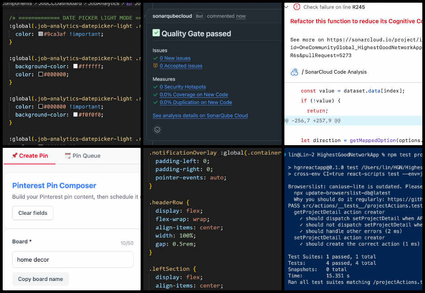Image resolution: width=425 pixels, height=293 pixels.
Task: Open the SonarCloud Code Analysis link
Action: (336, 72)
